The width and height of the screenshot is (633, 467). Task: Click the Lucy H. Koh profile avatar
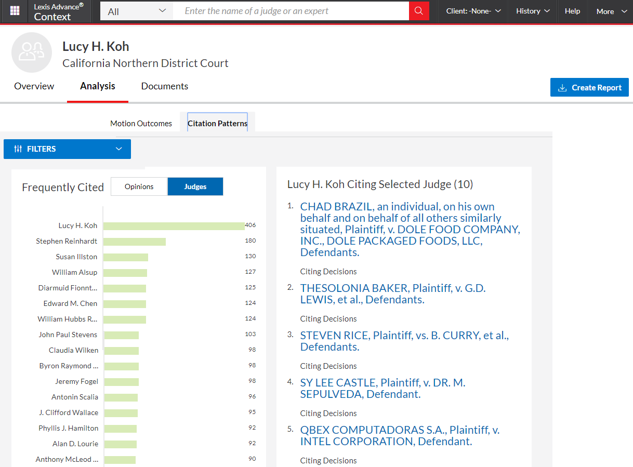(32, 52)
